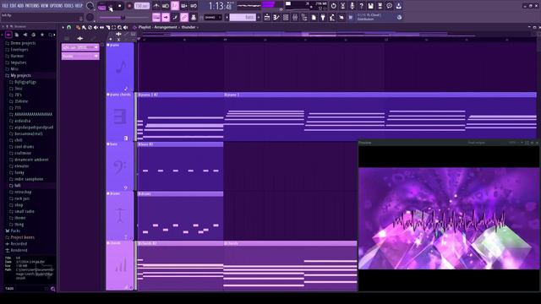Click the Stop playback button
The image size is (541, 304).
coord(120,6)
